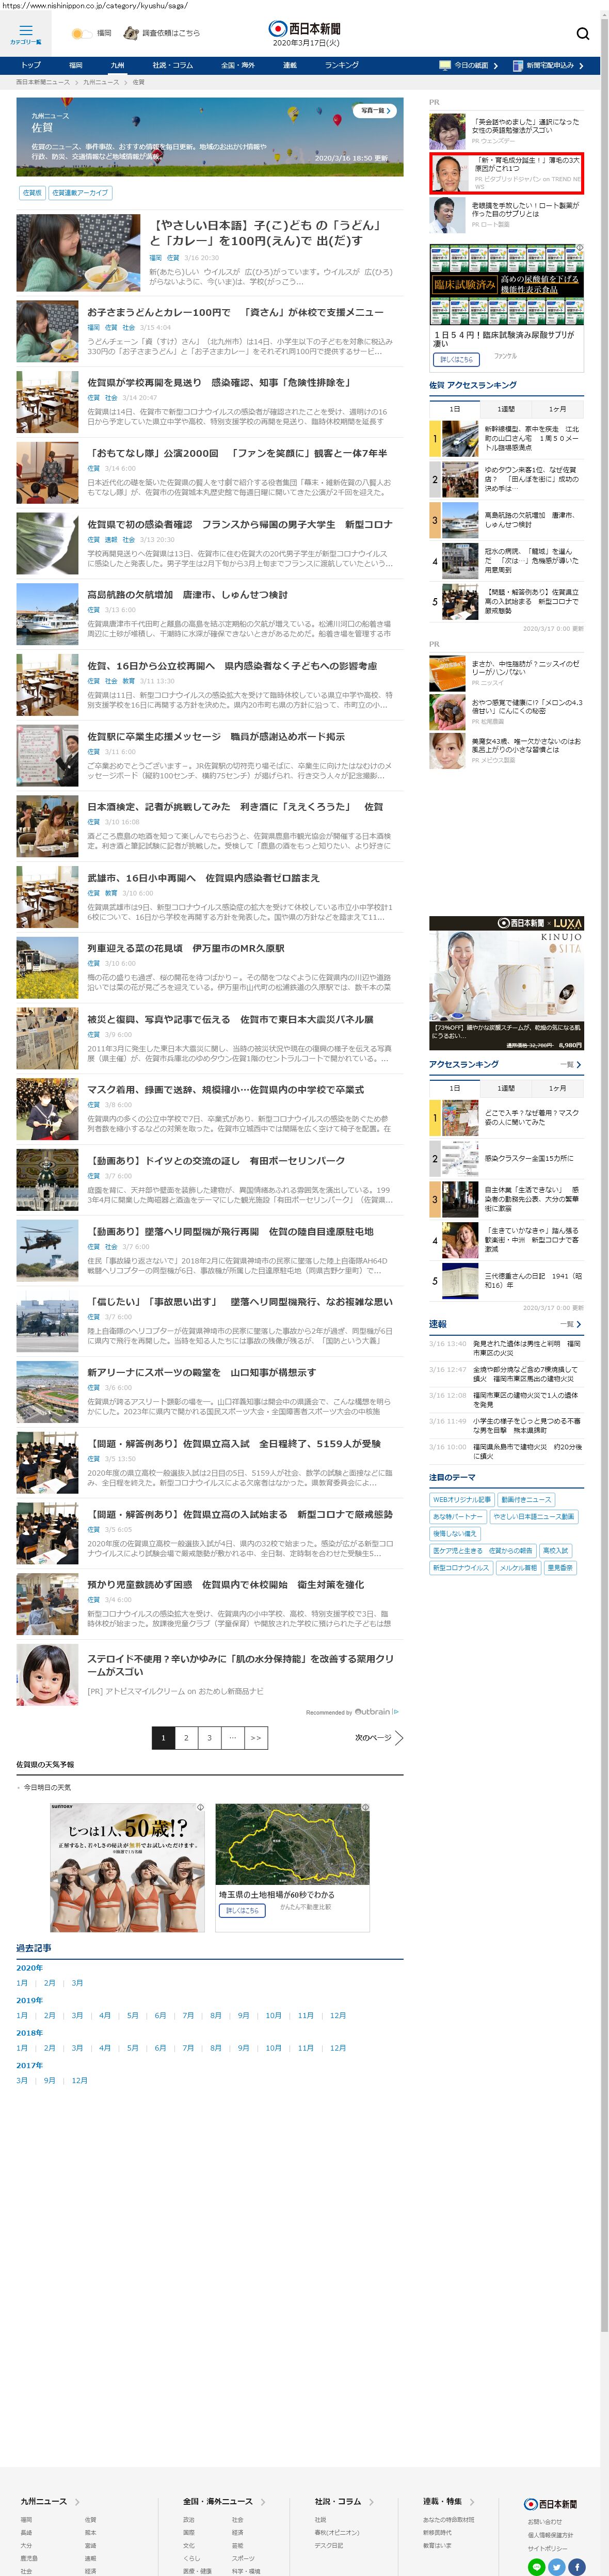Select 福岡 in the navigation bar
This screenshot has height=2576, width=609.
(76, 65)
